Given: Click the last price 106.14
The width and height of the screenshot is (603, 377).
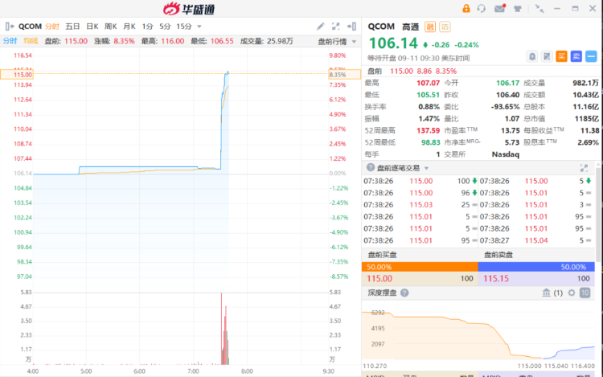Looking at the screenshot, I should tap(393, 43).
